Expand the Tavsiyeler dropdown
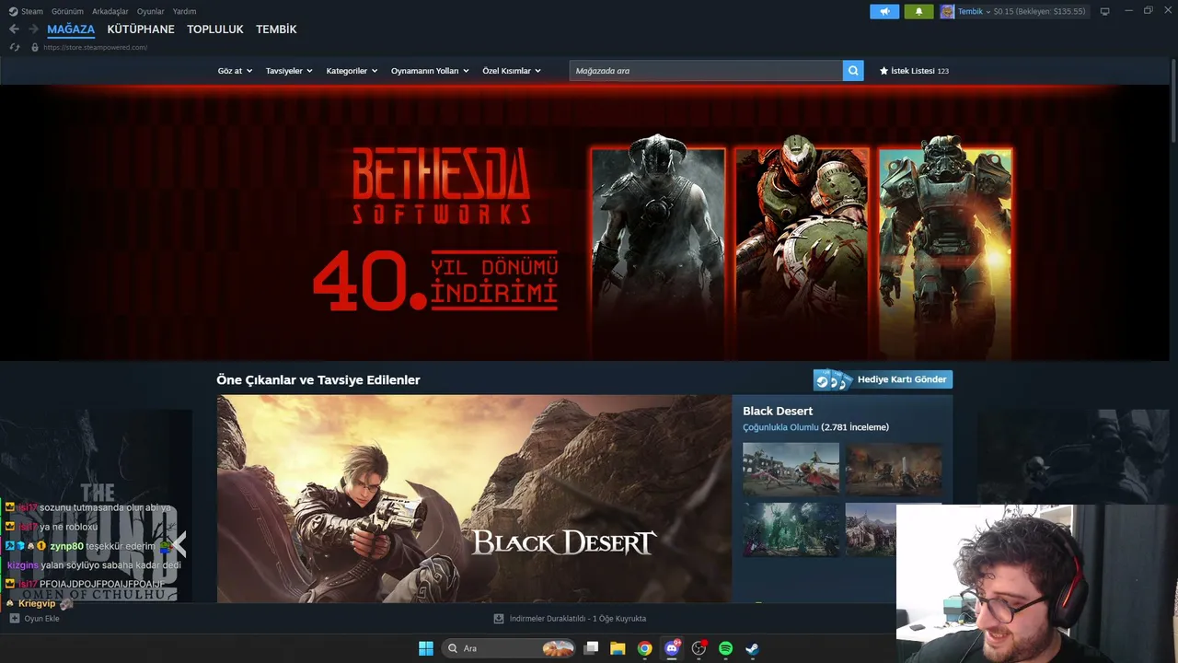 coord(289,71)
